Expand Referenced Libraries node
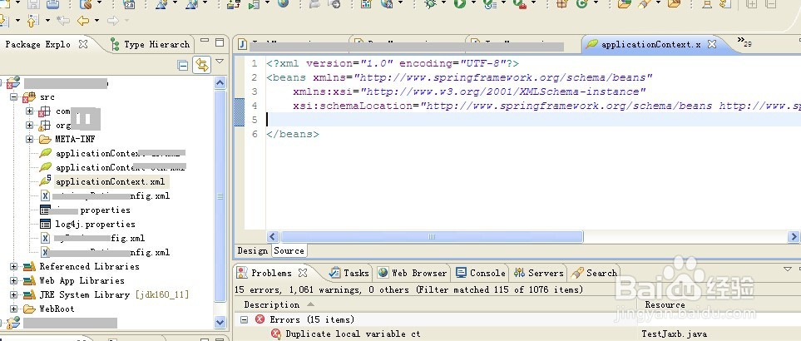 pos(14,266)
